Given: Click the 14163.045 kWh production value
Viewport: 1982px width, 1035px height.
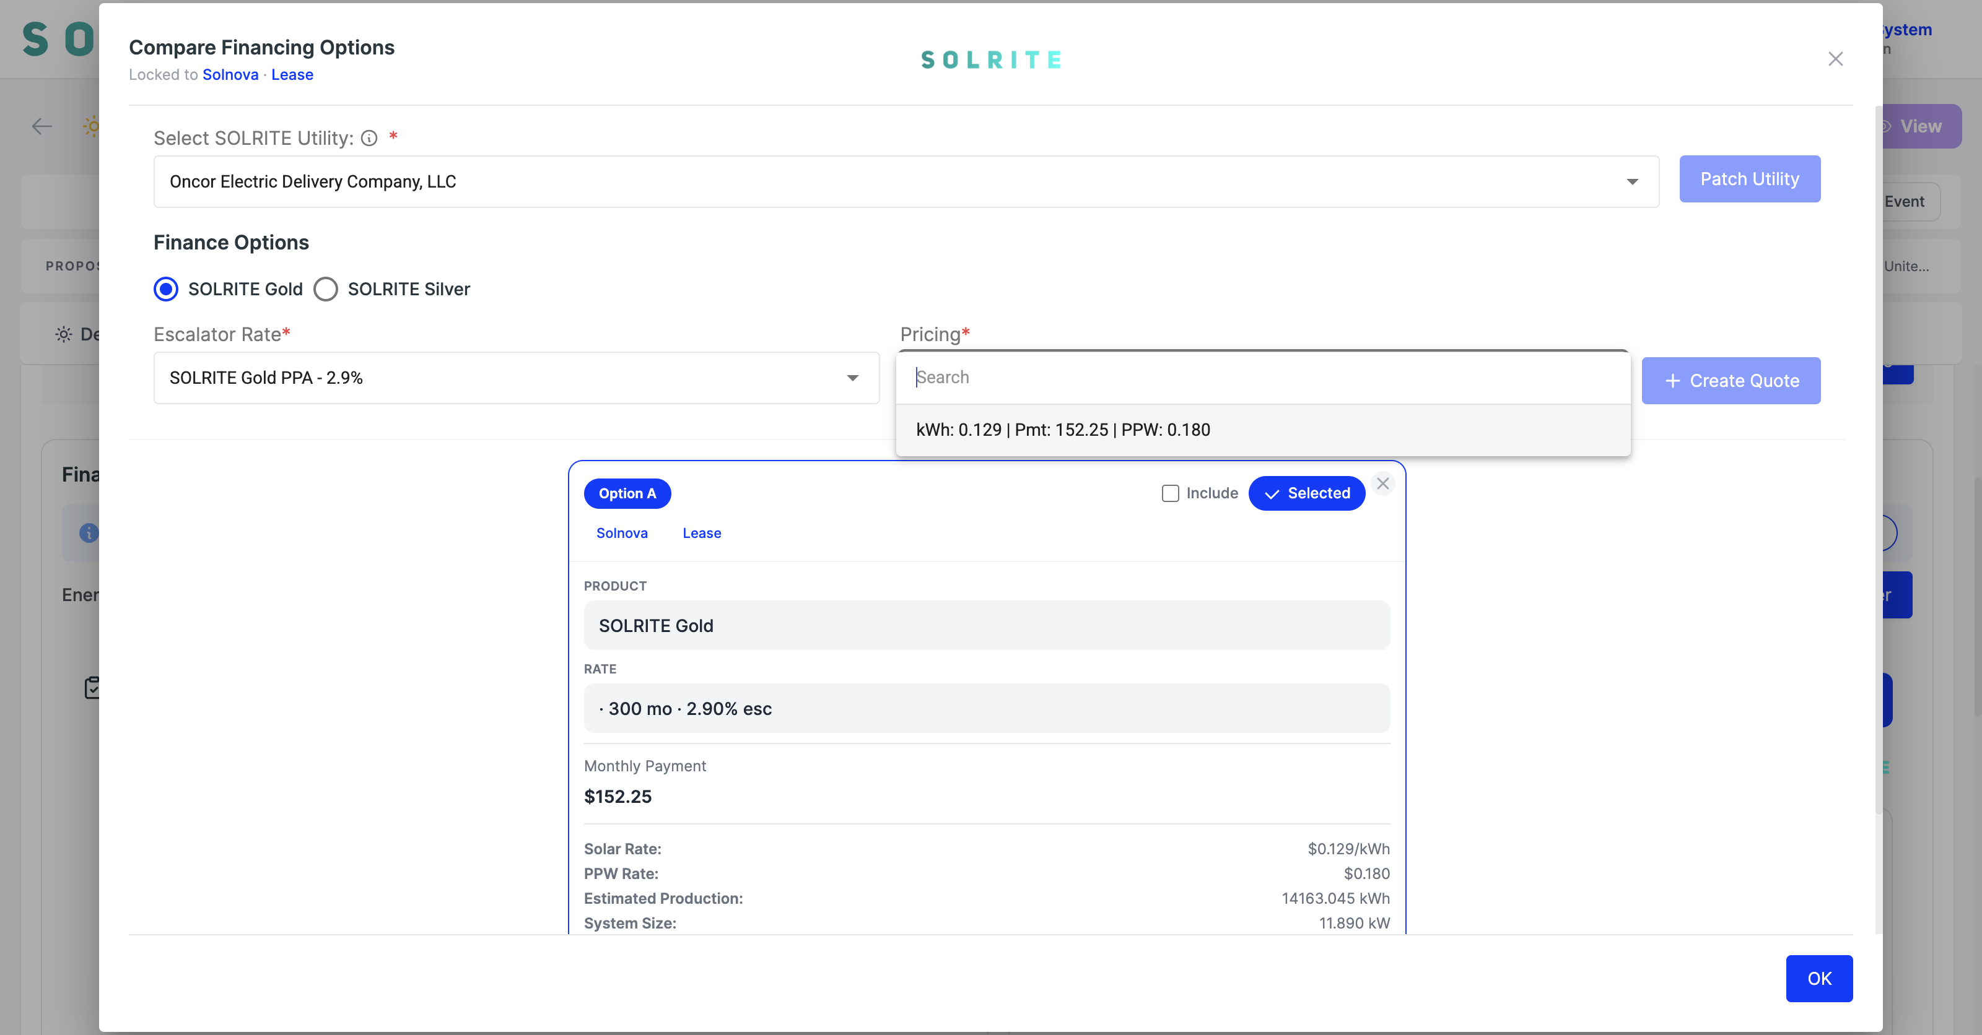Looking at the screenshot, I should 1335,898.
